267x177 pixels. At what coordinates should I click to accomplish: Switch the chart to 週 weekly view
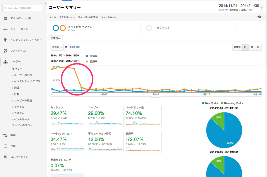tap(252, 47)
